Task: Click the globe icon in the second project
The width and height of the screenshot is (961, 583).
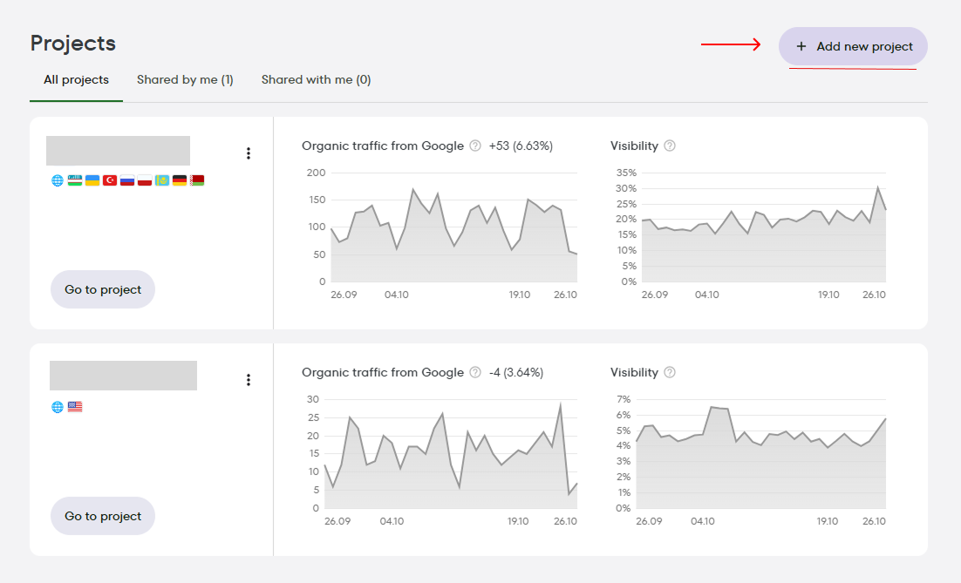Action: click(x=58, y=405)
